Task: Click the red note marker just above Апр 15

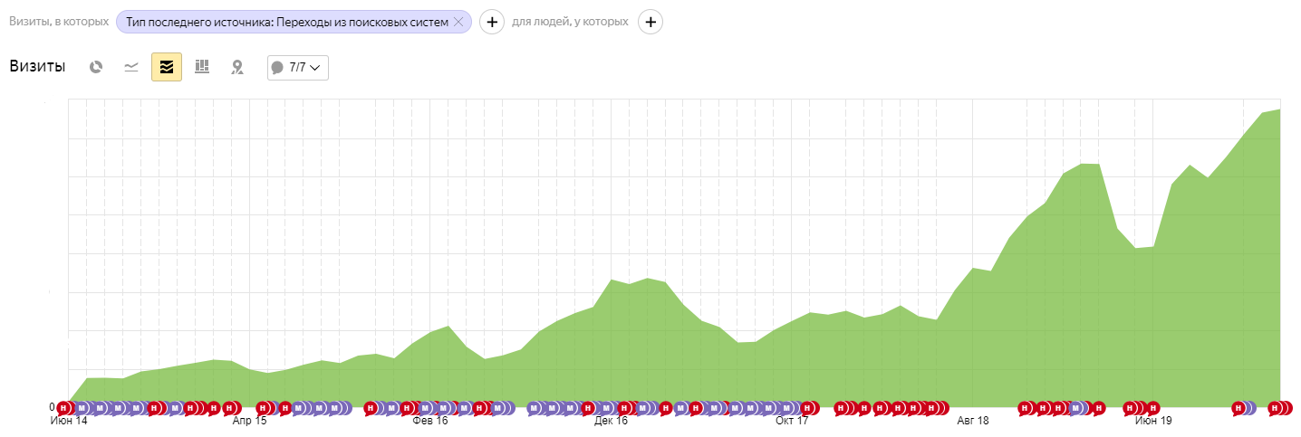Action: pyautogui.click(x=264, y=408)
